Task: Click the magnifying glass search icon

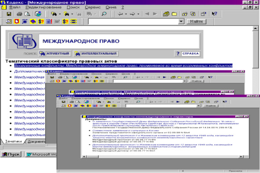Action: (104, 14)
